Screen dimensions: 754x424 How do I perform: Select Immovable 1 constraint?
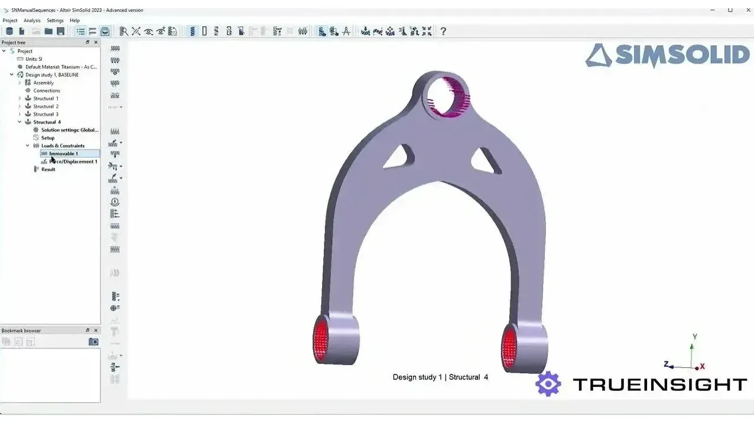pos(63,154)
